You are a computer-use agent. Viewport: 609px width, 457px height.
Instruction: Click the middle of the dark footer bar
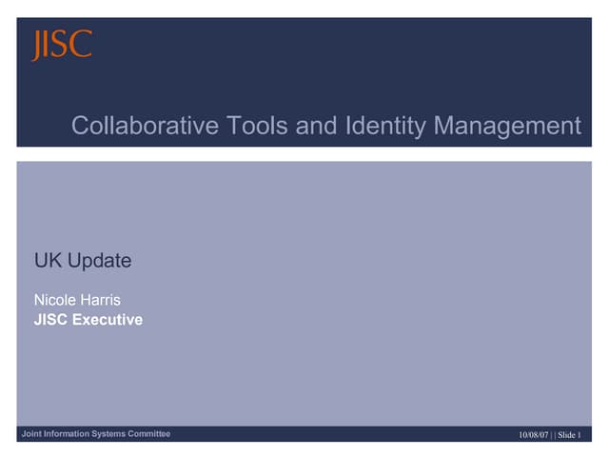point(333,434)
